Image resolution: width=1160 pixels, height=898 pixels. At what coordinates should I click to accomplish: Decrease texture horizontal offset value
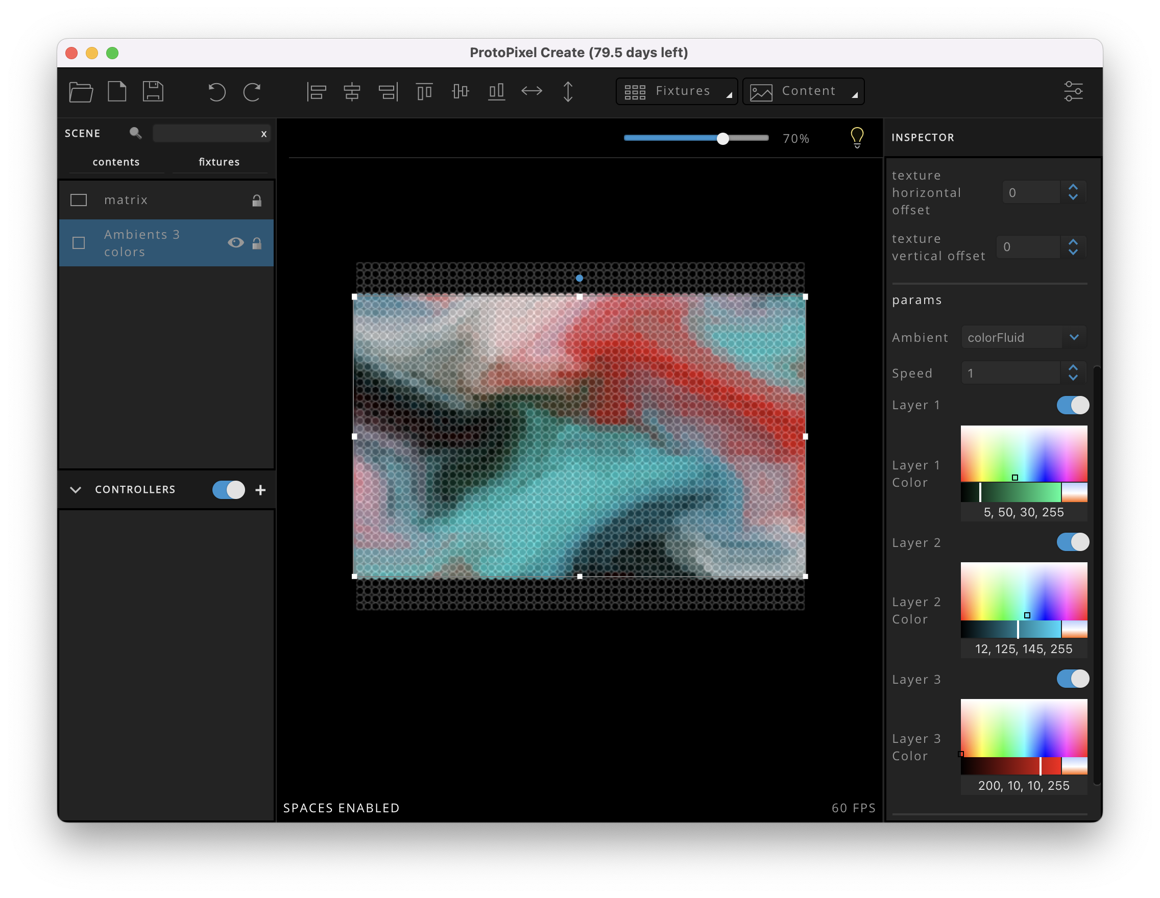point(1073,197)
